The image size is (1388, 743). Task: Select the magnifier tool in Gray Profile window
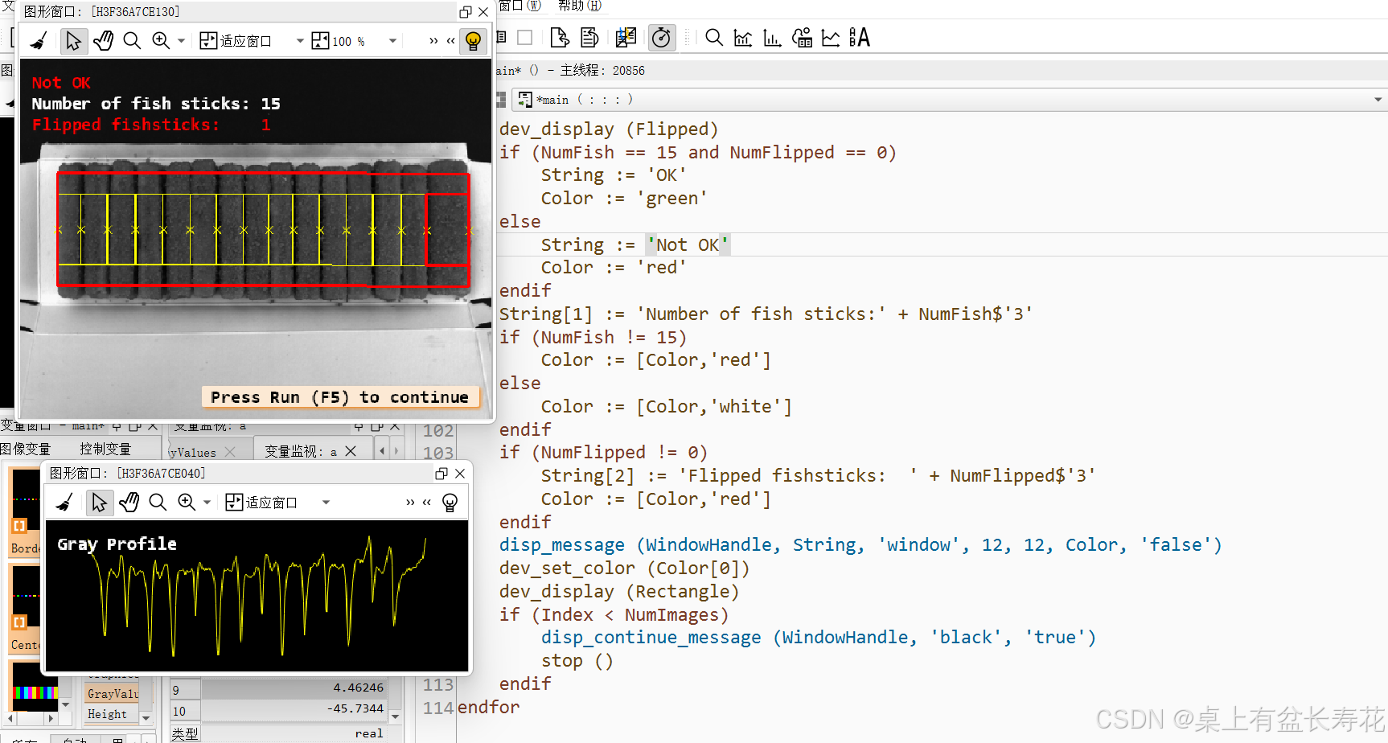pos(158,503)
